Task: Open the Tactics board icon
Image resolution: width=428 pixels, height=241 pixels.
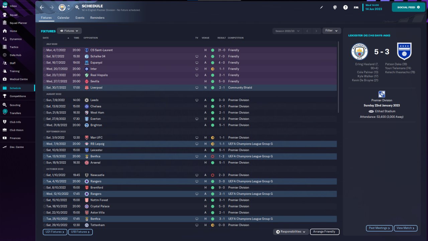Action: pyautogui.click(x=5, y=47)
